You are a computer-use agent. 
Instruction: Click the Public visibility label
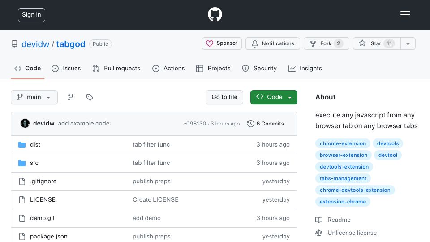click(x=100, y=44)
